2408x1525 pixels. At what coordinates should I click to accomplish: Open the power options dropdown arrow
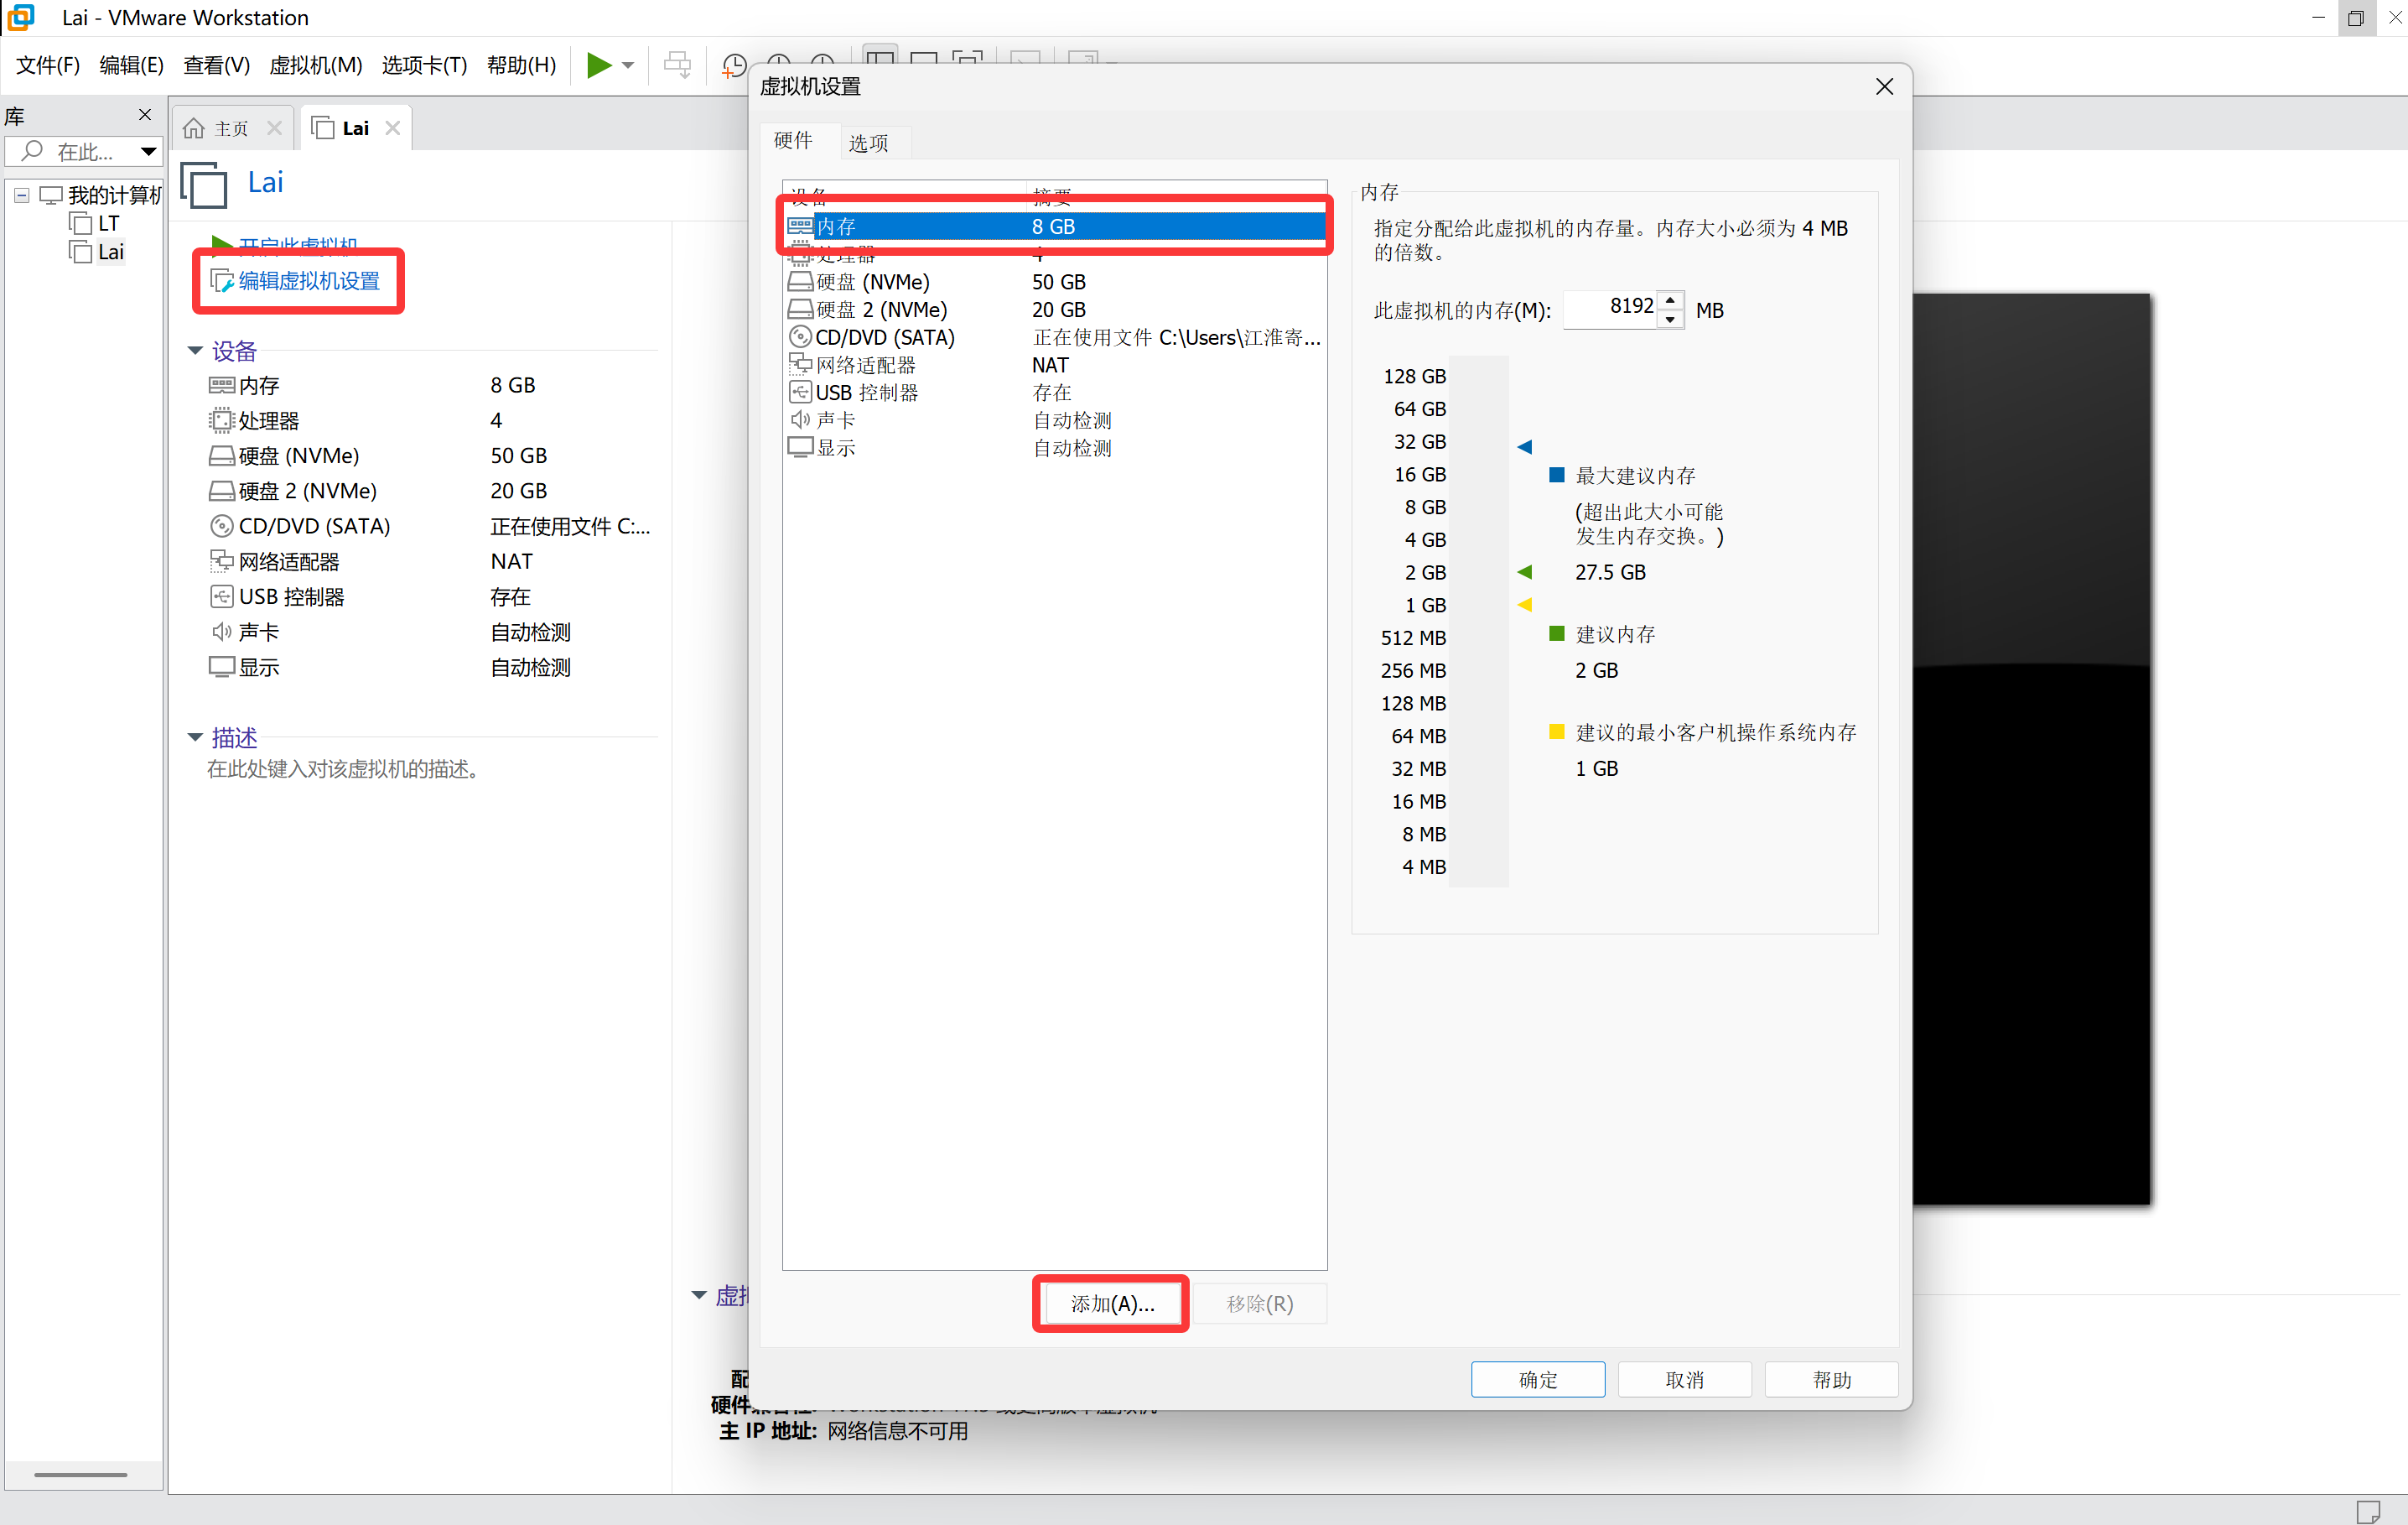628,66
